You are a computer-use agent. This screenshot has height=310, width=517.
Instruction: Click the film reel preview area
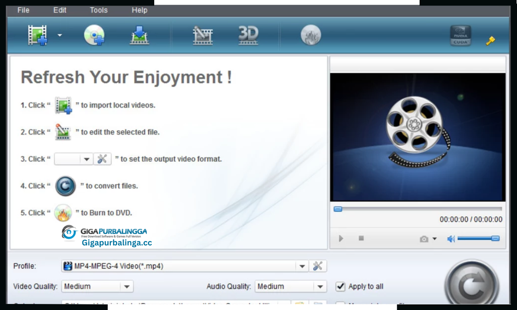[x=417, y=136]
